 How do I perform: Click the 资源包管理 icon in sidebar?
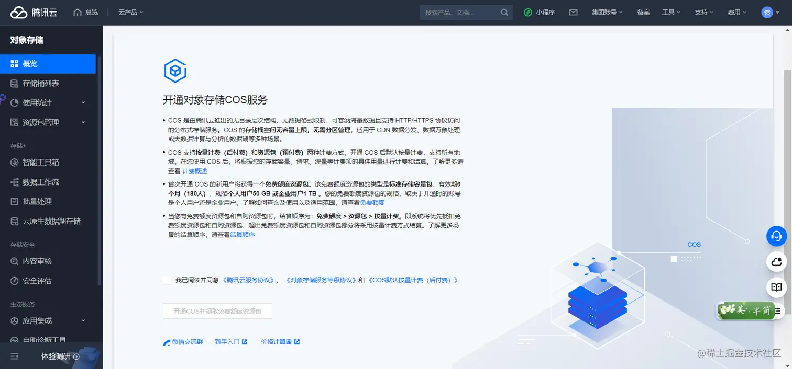point(15,122)
